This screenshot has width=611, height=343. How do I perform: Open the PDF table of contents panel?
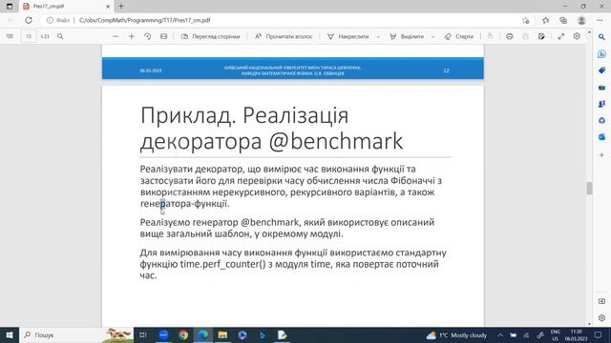(x=10, y=36)
